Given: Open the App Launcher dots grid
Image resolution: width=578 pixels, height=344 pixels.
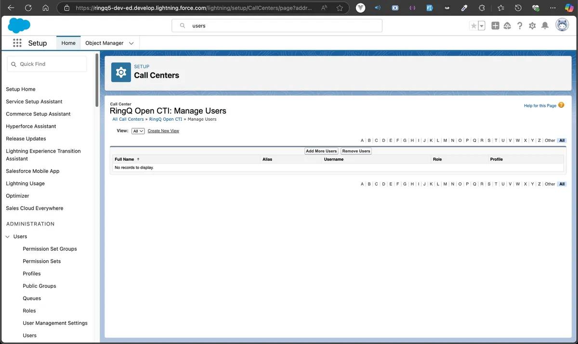Looking at the screenshot, I should point(17,43).
